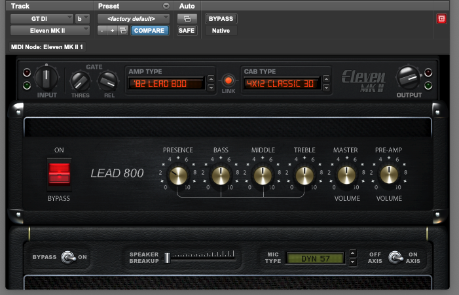This screenshot has width=459, height=295.
Task: Click the Presence knob
Action: [178, 175]
